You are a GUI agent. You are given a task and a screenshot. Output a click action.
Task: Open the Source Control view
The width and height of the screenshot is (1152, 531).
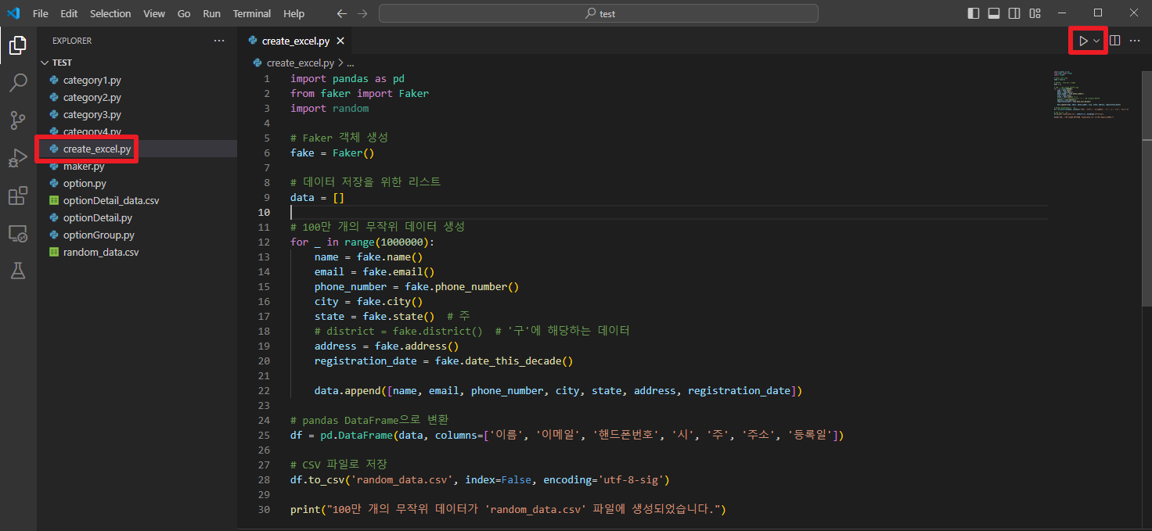(x=17, y=120)
